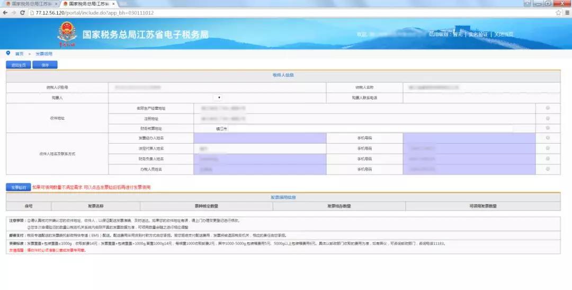572x290 pixels.
Task: Click the 返回主页 button
Action: 18,65
